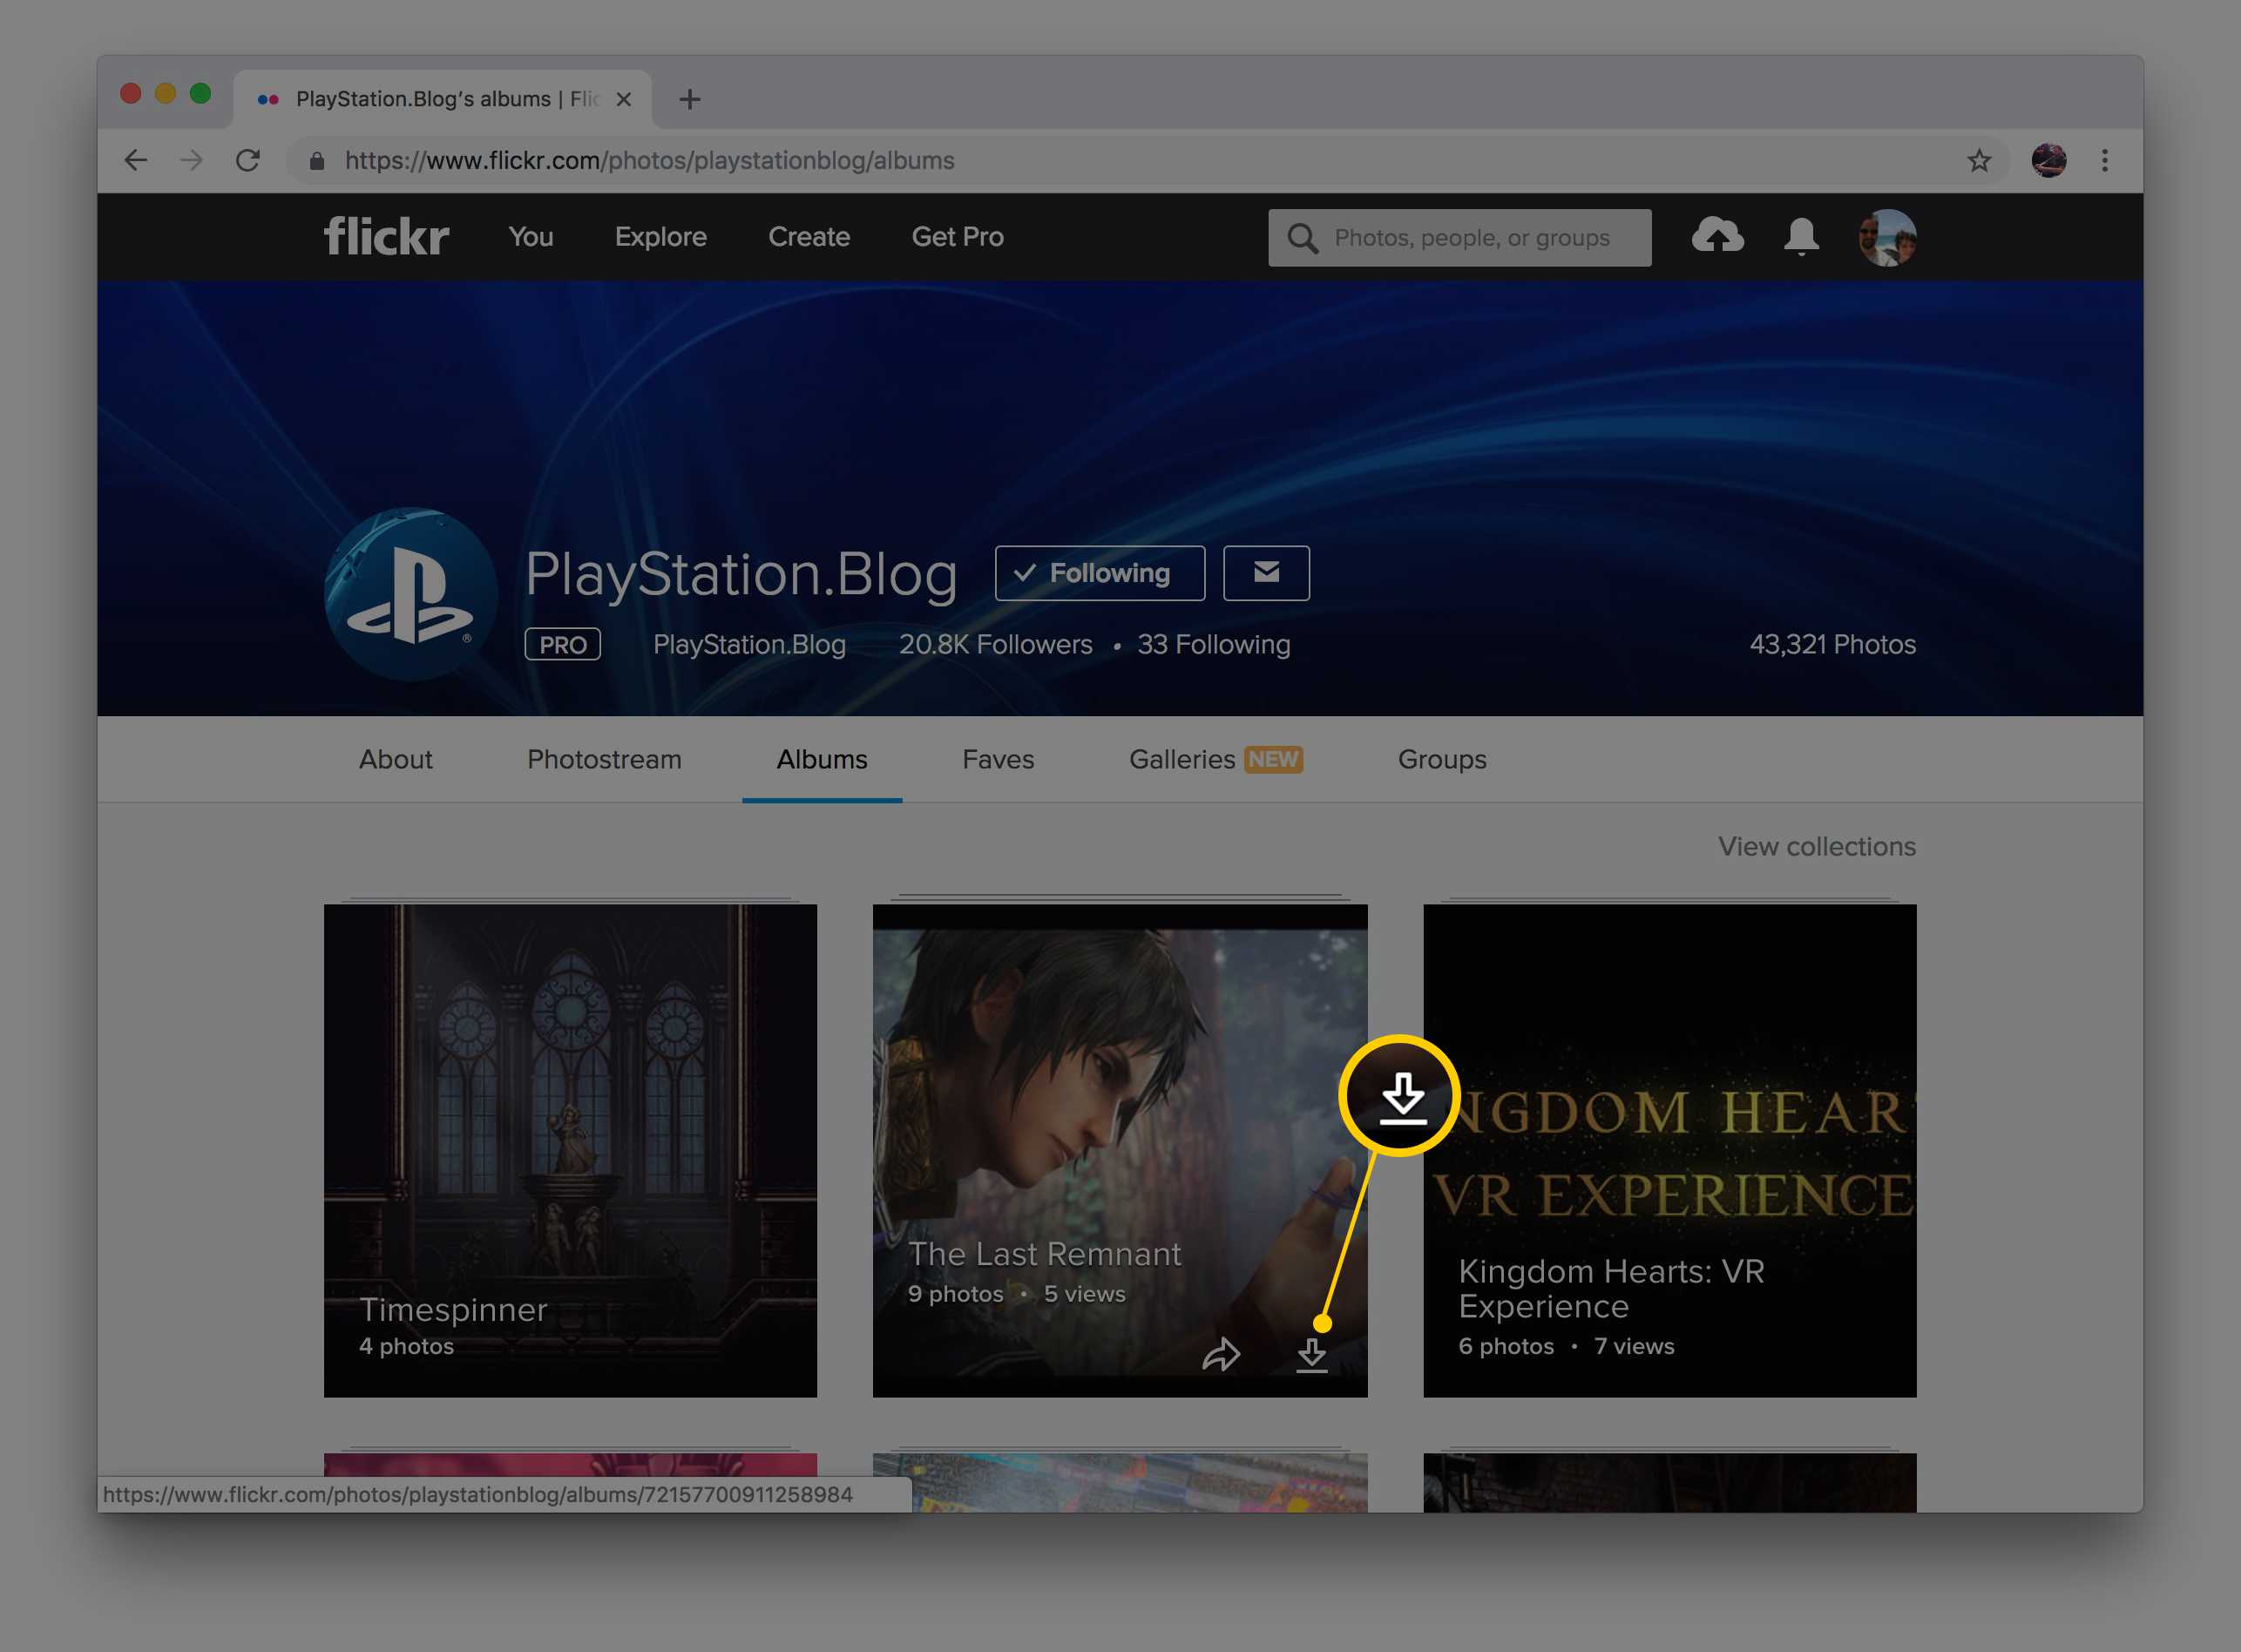Click the PlayStation.Blog profile name heading
This screenshot has width=2241, height=1652.
[x=741, y=575]
